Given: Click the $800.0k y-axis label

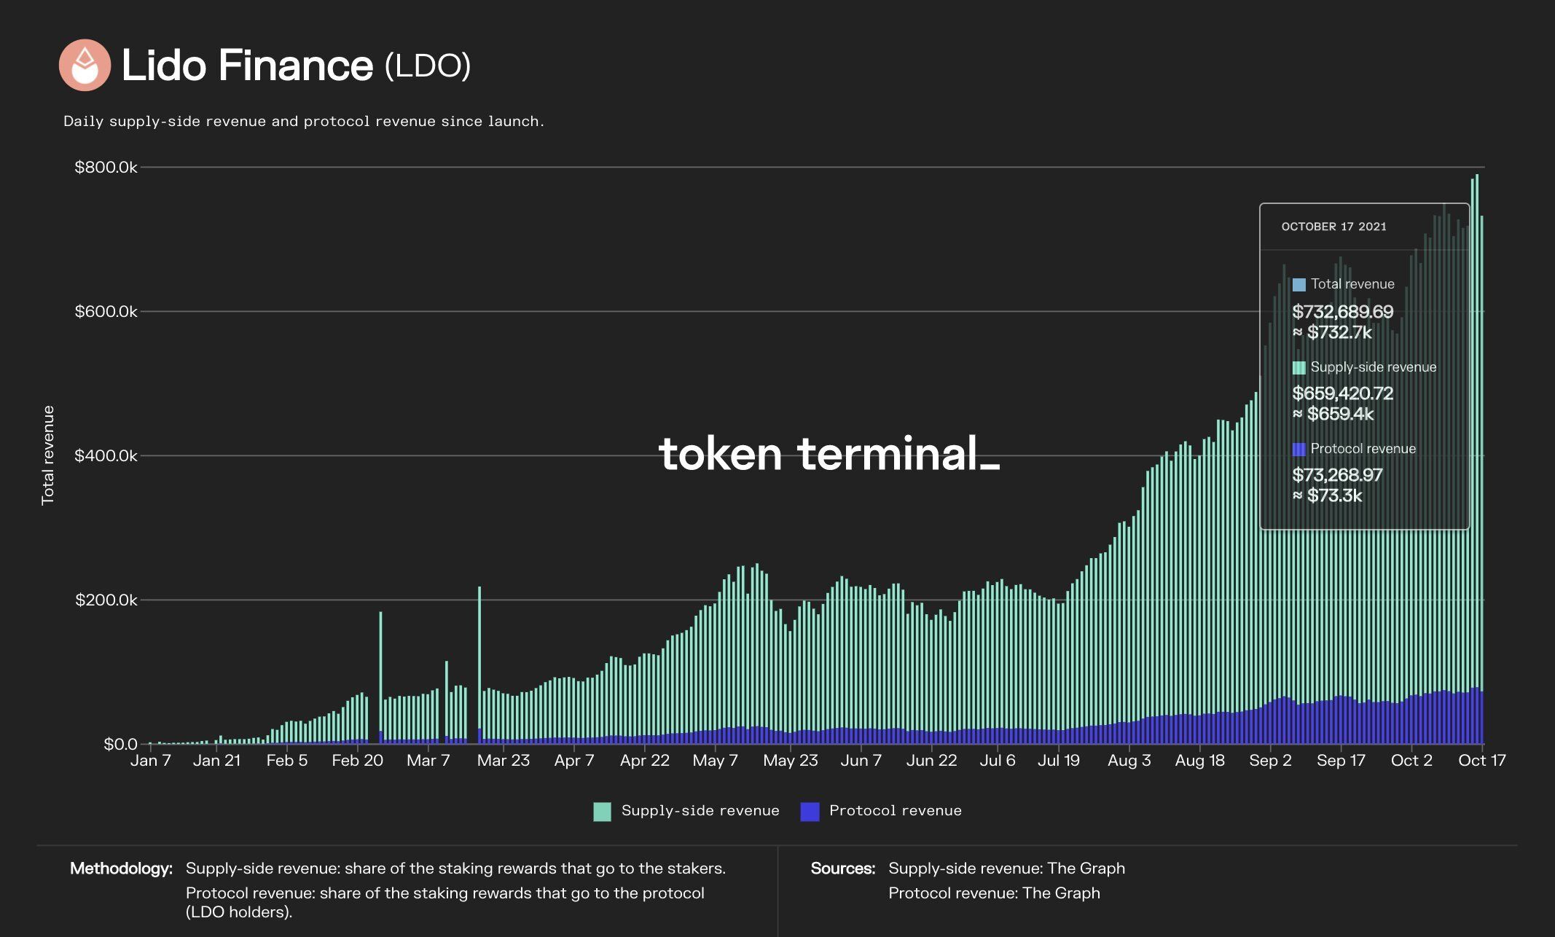Looking at the screenshot, I should 106,168.
